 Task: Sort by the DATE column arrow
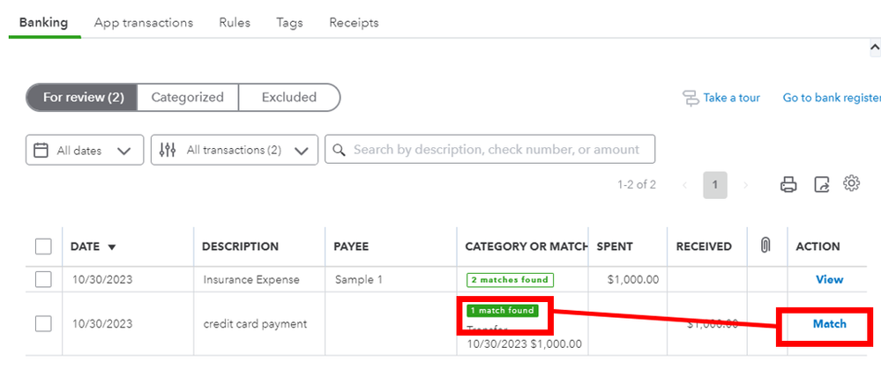coord(111,247)
